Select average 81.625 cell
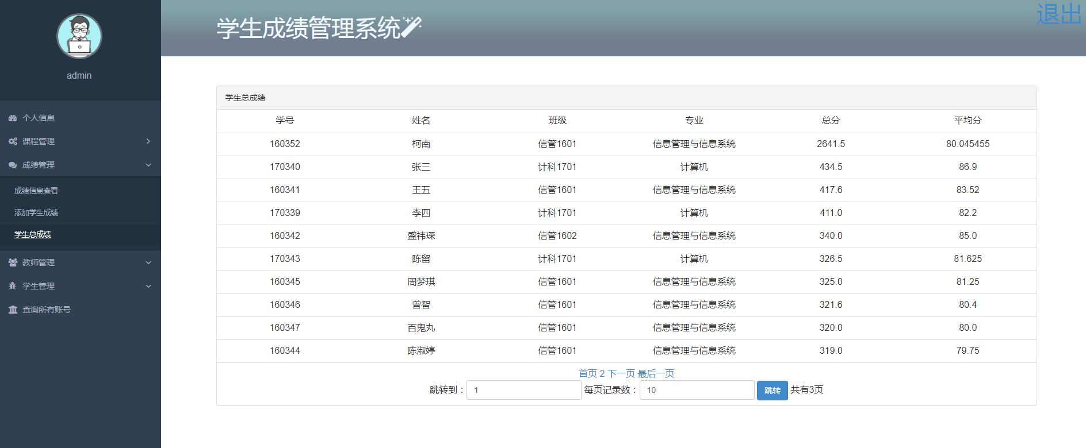 (x=968, y=259)
